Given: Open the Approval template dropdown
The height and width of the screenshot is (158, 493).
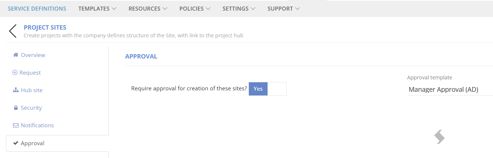Looking at the screenshot, I should pyautogui.click(x=450, y=90).
